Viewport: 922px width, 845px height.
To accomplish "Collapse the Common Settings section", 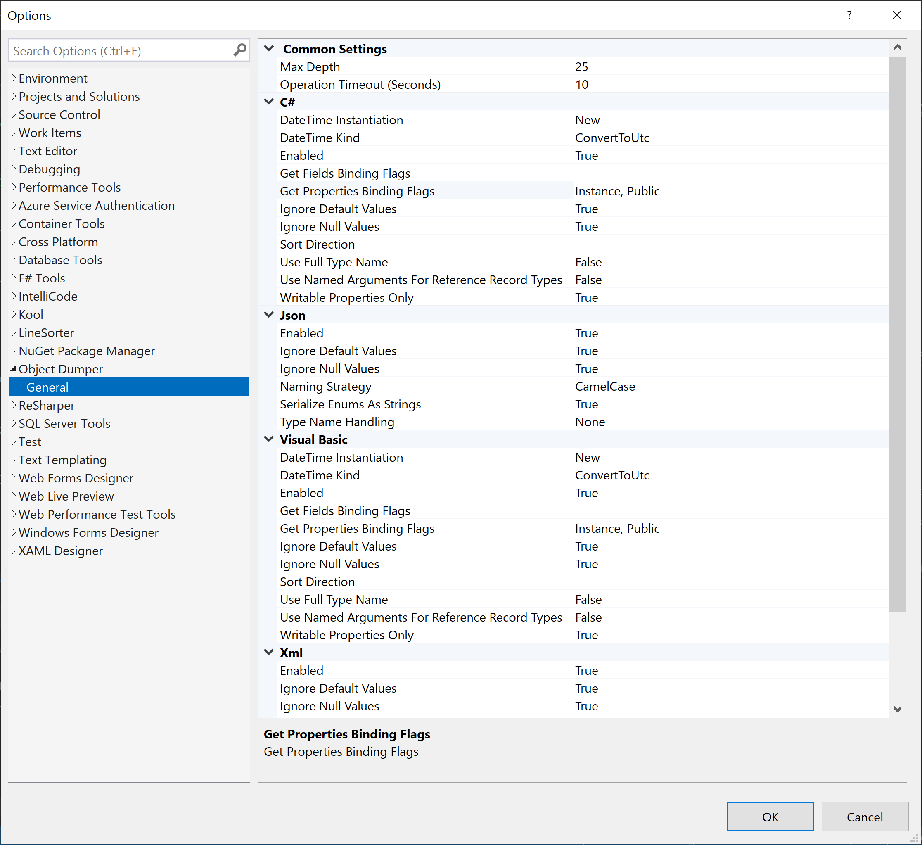I will [x=268, y=48].
